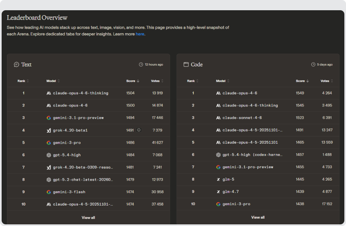Image resolution: width=346 pixels, height=226 pixels.
Task: Sort Code table by Votes column
Action: 327,81
